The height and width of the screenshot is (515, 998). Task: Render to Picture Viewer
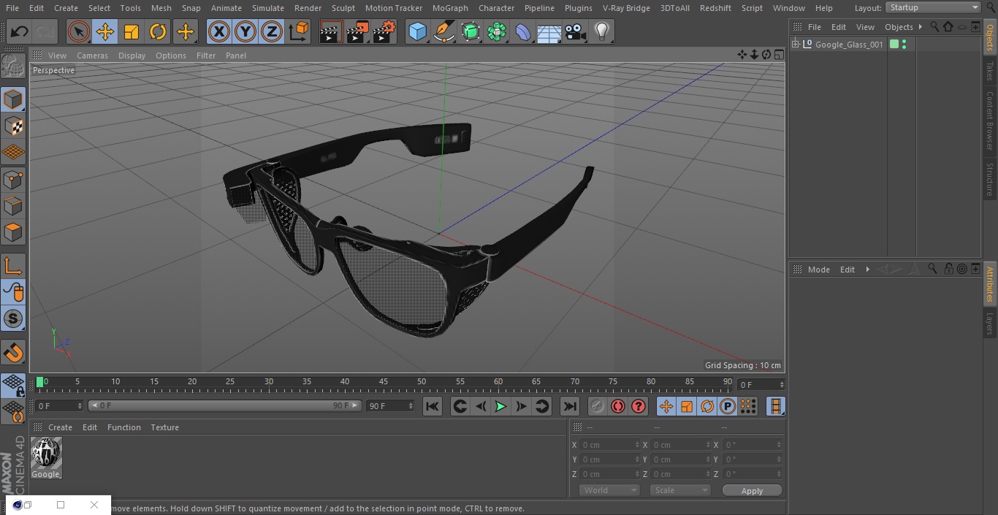tap(357, 31)
